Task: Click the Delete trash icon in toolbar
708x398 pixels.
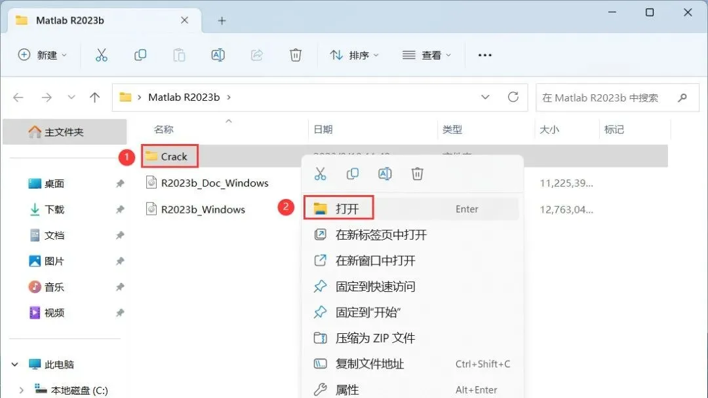Action: 296,55
